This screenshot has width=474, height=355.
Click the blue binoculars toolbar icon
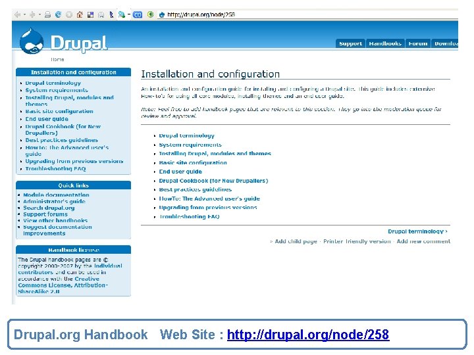click(x=138, y=14)
